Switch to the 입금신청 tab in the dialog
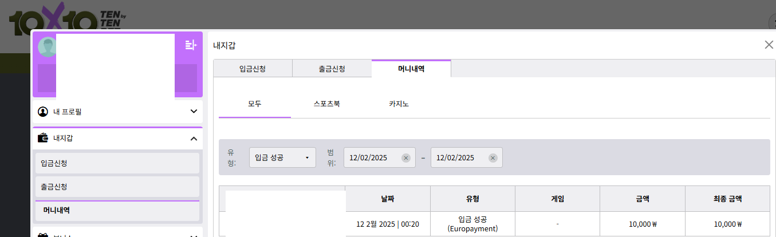 (253, 69)
